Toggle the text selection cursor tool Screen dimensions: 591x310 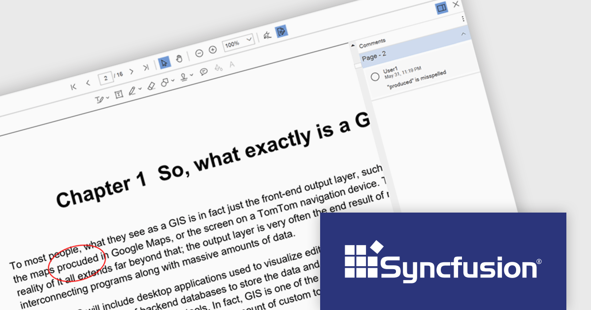[164, 62]
